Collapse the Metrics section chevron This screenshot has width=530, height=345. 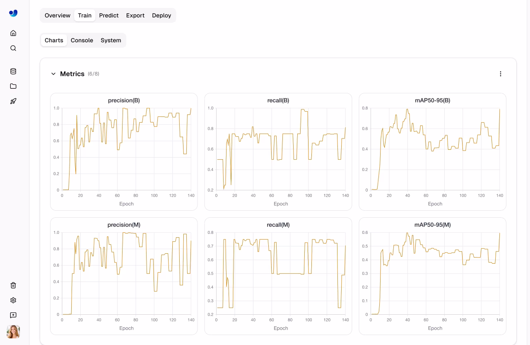pyautogui.click(x=53, y=74)
